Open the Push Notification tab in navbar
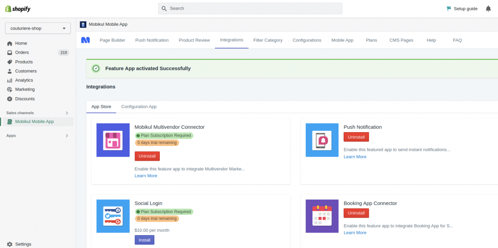The image size is (498, 248). click(152, 40)
